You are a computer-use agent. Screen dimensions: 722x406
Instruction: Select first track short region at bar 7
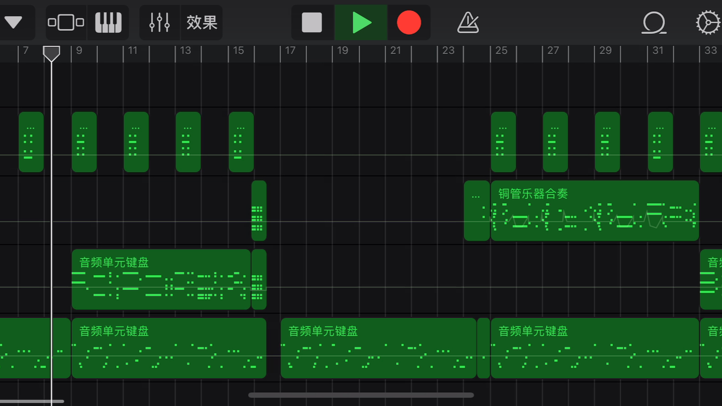pyautogui.click(x=31, y=142)
